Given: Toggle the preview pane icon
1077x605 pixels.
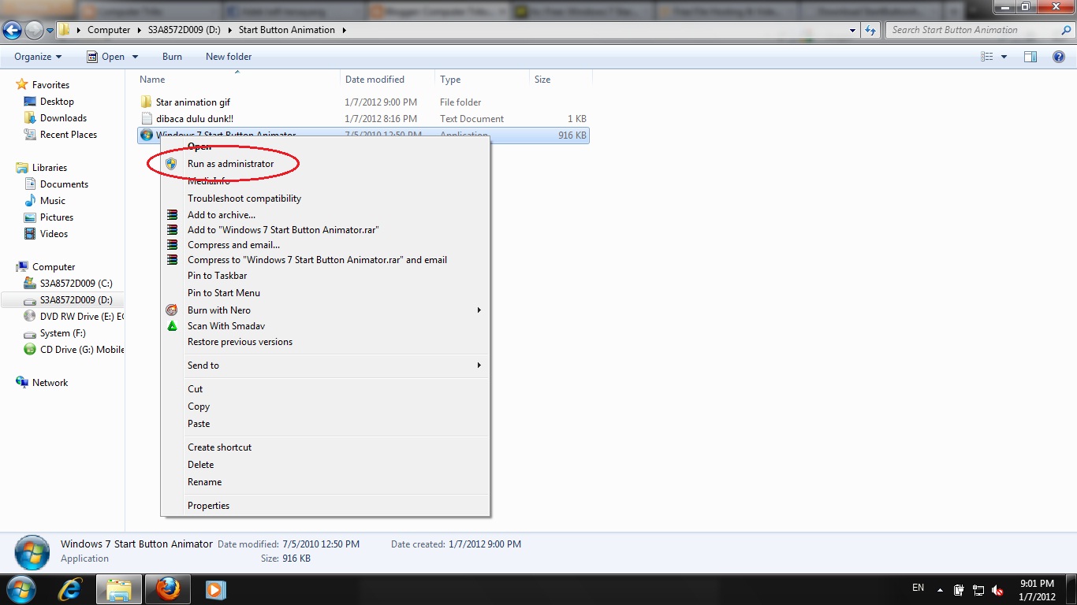Looking at the screenshot, I should pos(1030,57).
